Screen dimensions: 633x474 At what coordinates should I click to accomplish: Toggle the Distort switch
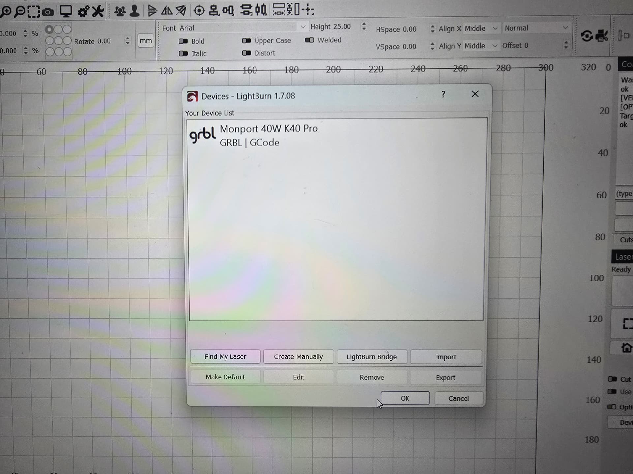(x=246, y=53)
